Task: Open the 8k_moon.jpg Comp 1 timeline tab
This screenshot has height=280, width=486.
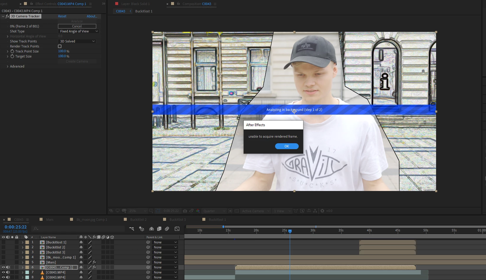Action: (x=92, y=220)
